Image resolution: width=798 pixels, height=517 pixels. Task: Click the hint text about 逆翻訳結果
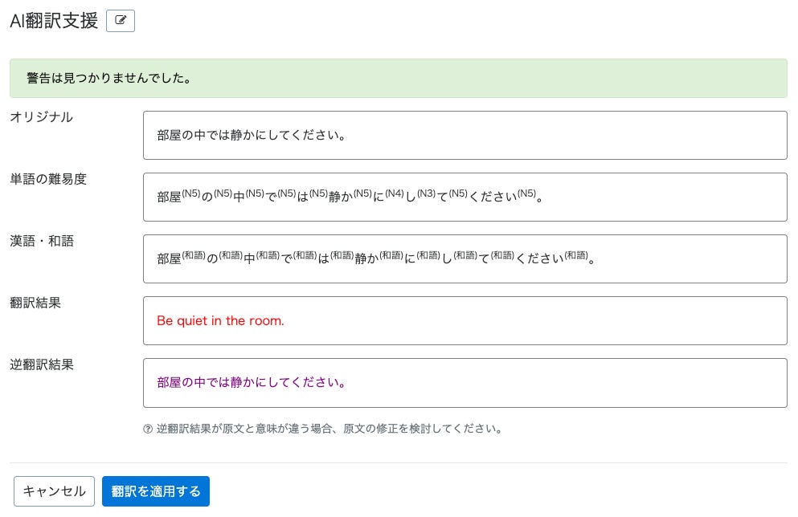pos(329,429)
